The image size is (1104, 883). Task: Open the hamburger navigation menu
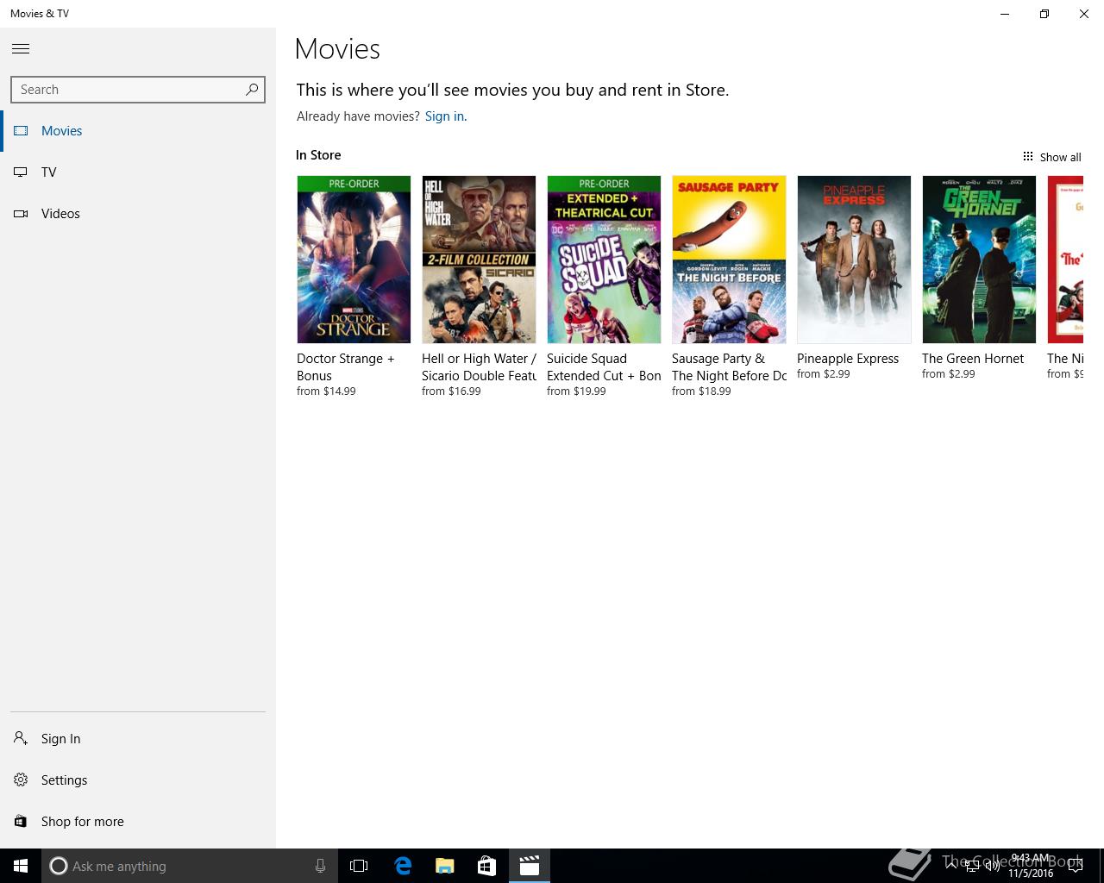pyautogui.click(x=21, y=49)
